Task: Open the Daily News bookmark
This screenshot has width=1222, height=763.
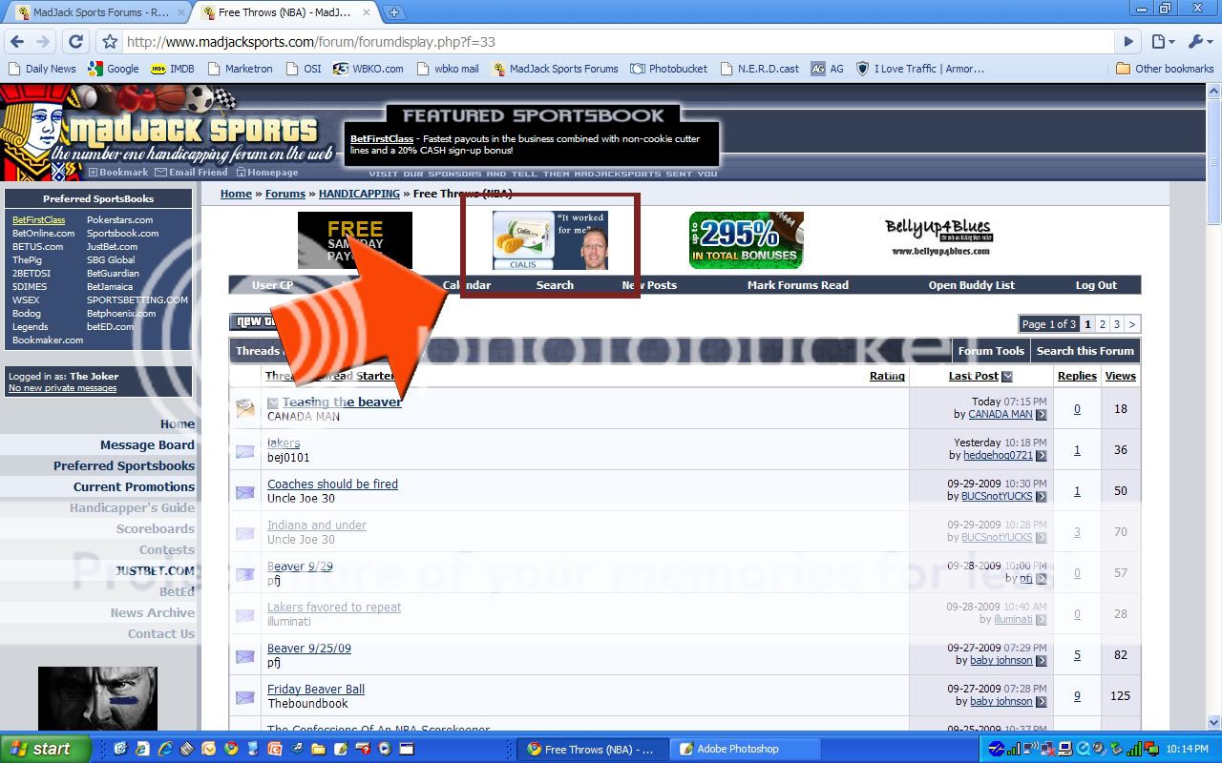Action: [x=43, y=69]
